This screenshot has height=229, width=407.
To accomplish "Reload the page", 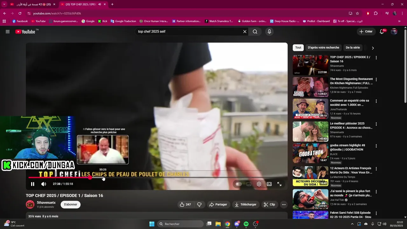I will 20,13.
